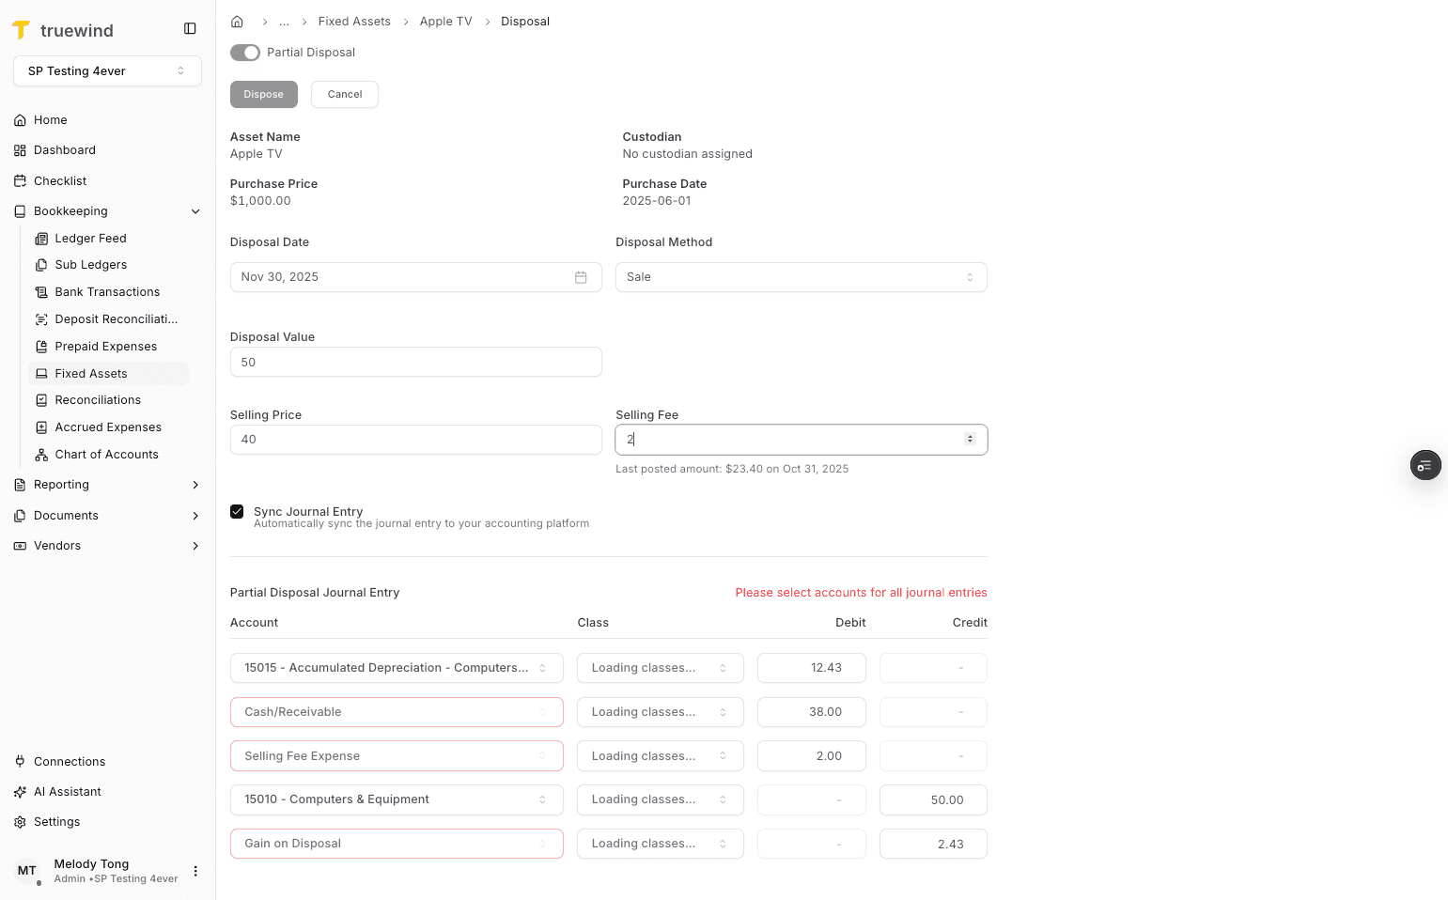Collapse the sidebar using the panel toggle icon
This screenshot has width=1448, height=900.
coord(191,28)
